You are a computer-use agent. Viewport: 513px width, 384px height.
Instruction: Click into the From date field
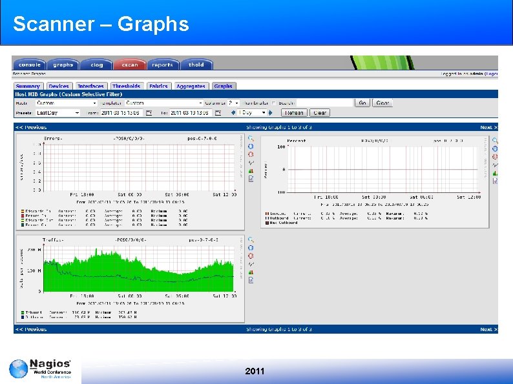[121, 113]
